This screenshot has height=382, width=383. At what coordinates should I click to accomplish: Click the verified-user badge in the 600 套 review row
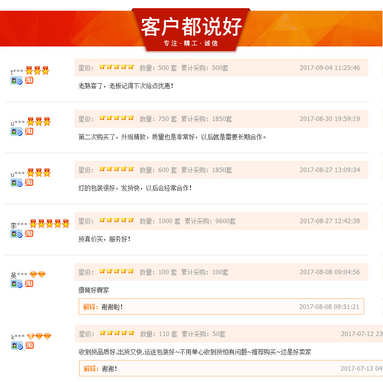tap(16, 183)
